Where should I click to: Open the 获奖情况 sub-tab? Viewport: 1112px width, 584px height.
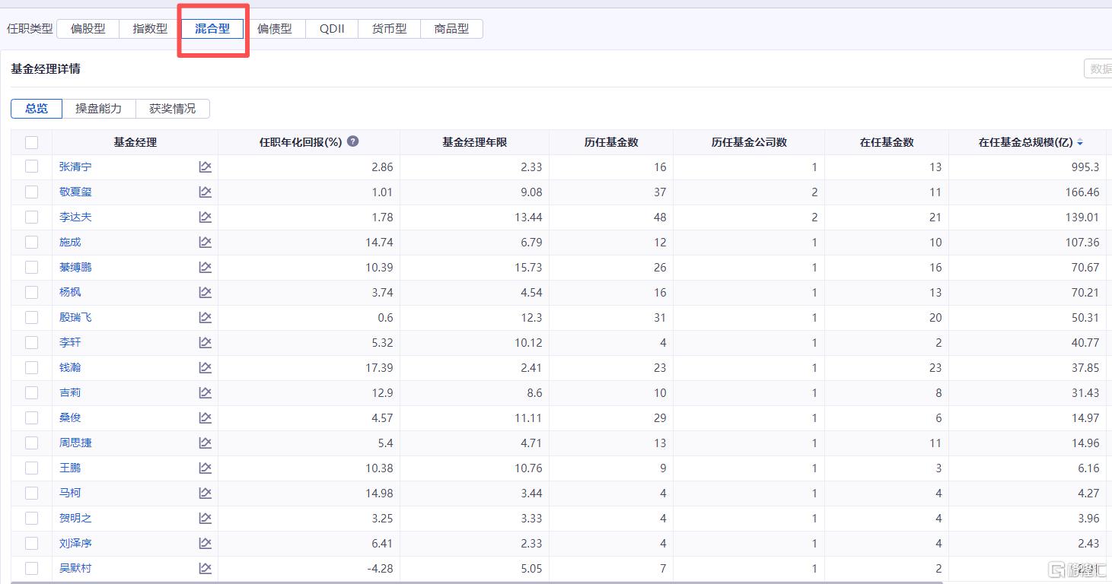pos(172,109)
